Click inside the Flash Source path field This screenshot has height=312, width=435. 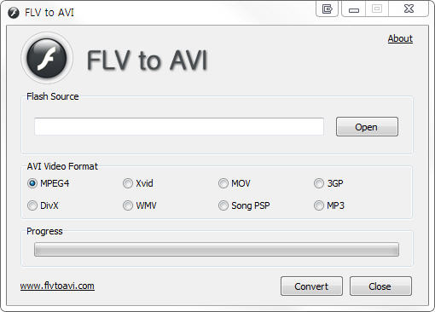tap(179, 126)
